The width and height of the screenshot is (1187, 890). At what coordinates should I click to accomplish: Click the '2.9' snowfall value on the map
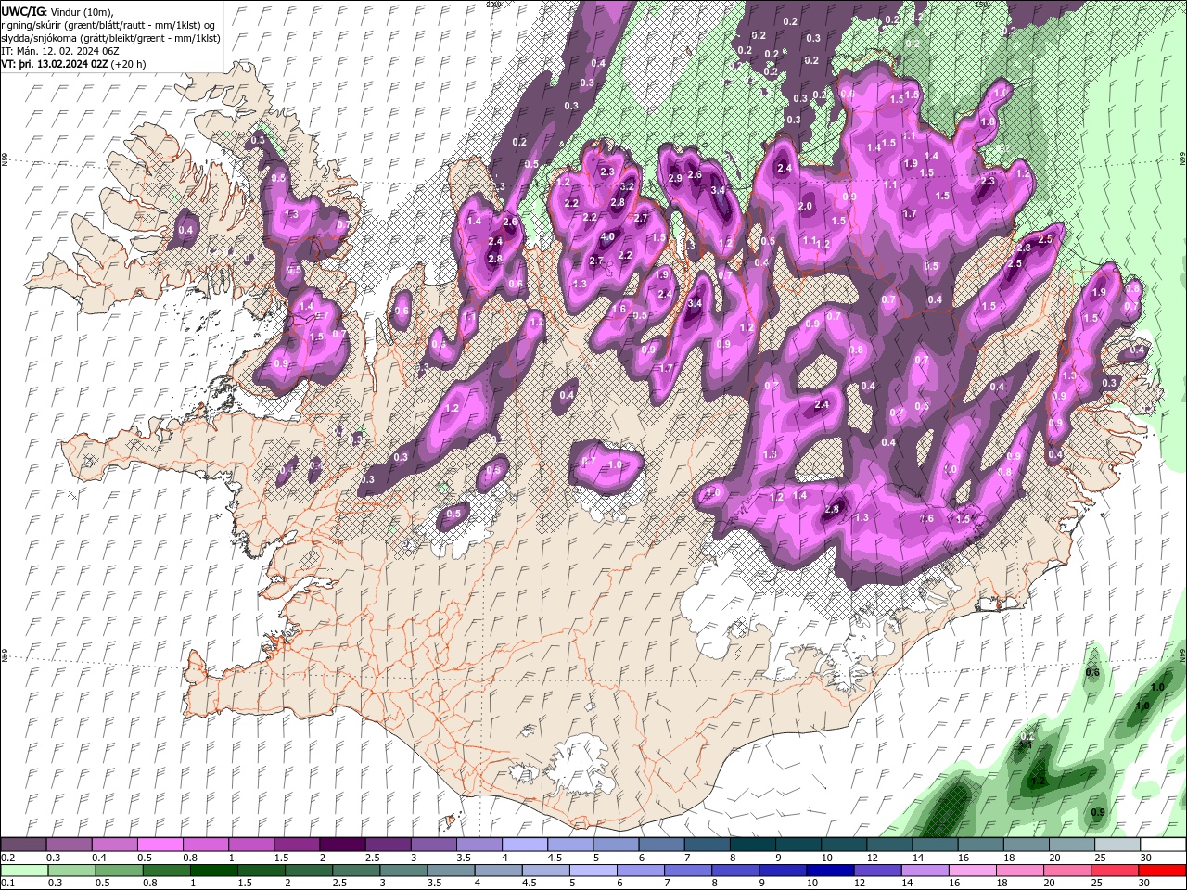coord(675,178)
